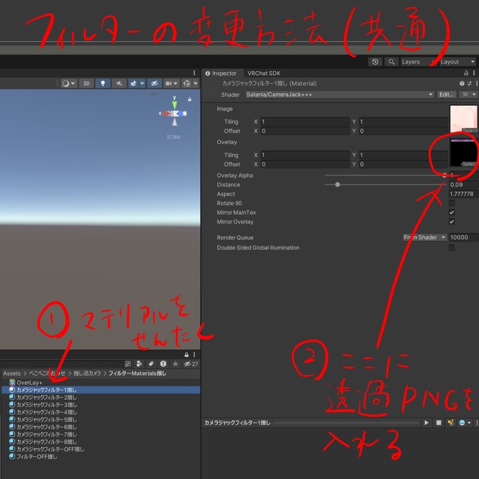Image resolution: width=479 pixels, height=479 pixels.
Task: Open the search by import log type icon
Action: [x=163, y=363]
